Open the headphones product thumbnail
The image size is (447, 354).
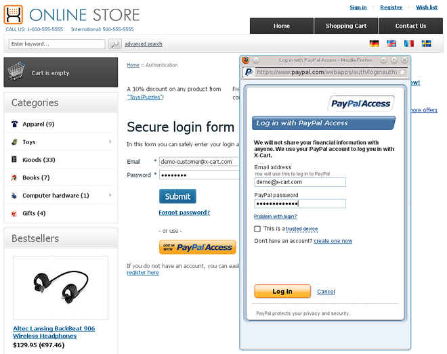coord(61,288)
